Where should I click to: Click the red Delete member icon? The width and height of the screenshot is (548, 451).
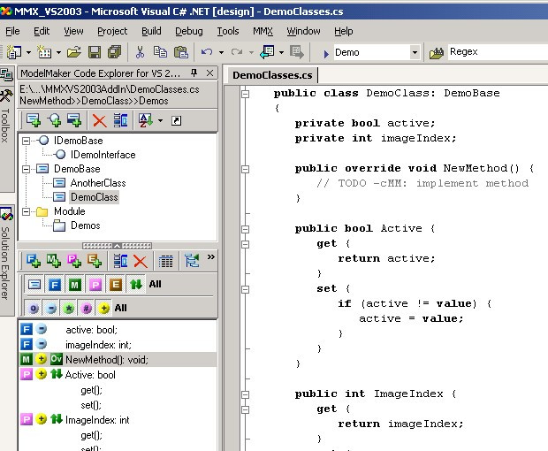141,262
